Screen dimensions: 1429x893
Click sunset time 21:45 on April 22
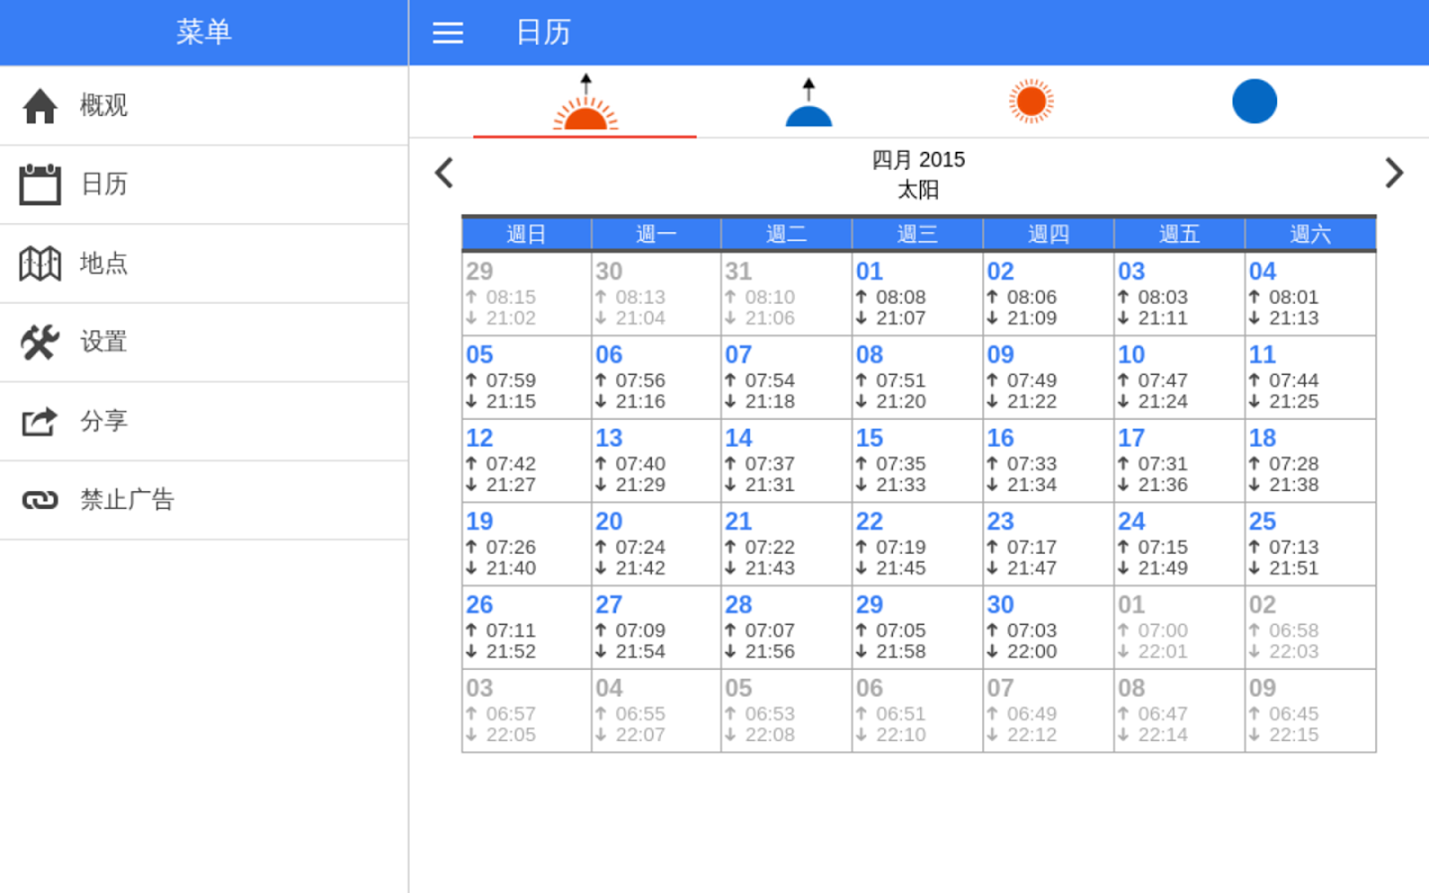click(901, 568)
